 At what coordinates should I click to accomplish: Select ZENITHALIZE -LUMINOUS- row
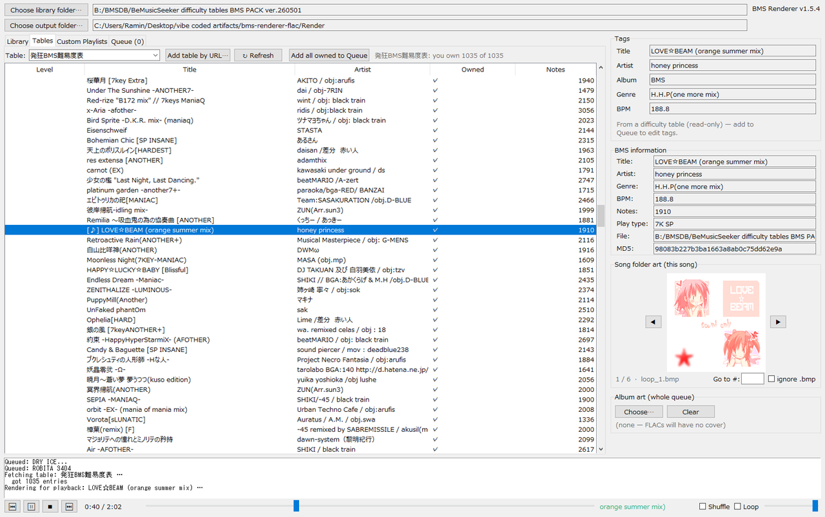[x=300, y=289]
